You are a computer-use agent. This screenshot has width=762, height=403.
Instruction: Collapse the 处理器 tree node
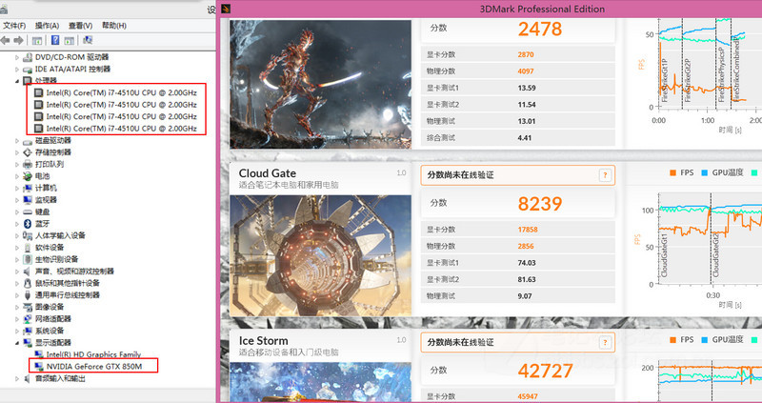pyautogui.click(x=17, y=81)
